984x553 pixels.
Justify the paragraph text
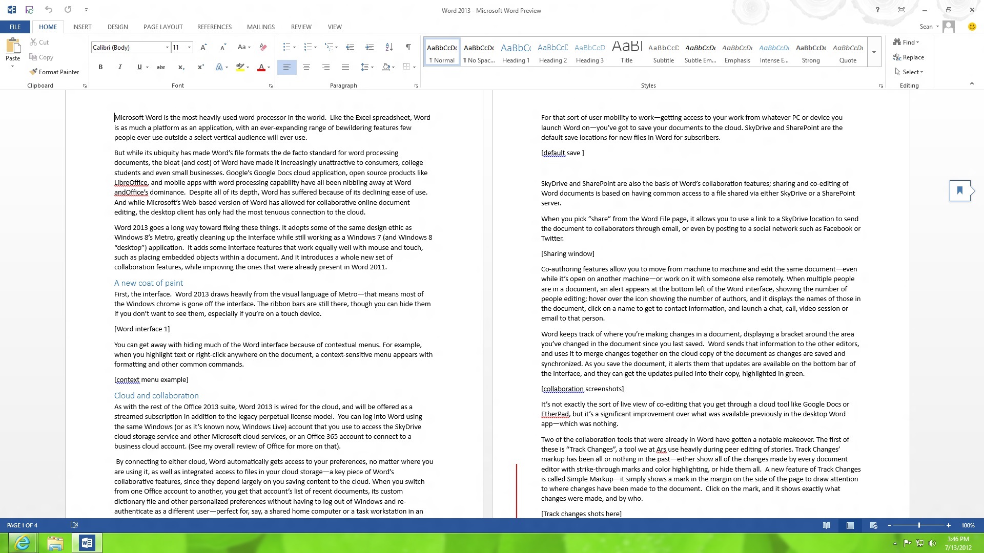click(x=345, y=67)
